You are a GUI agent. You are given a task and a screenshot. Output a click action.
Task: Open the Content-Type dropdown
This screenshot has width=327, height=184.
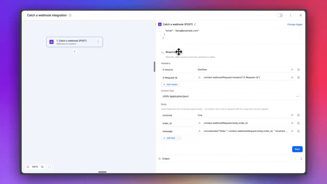point(230,96)
